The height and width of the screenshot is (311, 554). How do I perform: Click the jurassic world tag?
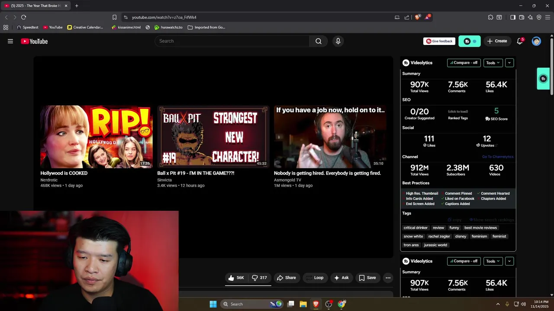[435, 245]
